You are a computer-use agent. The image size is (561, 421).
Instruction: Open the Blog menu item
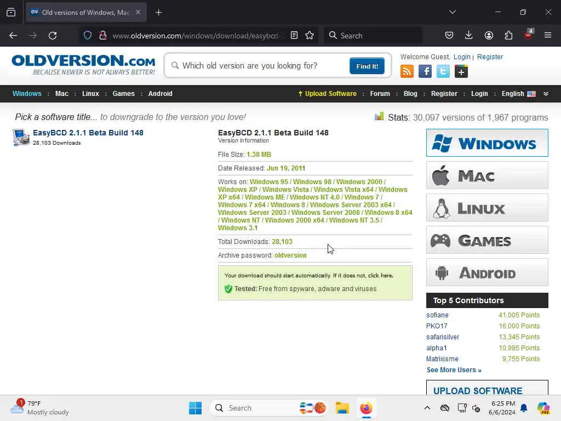[x=410, y=93]
